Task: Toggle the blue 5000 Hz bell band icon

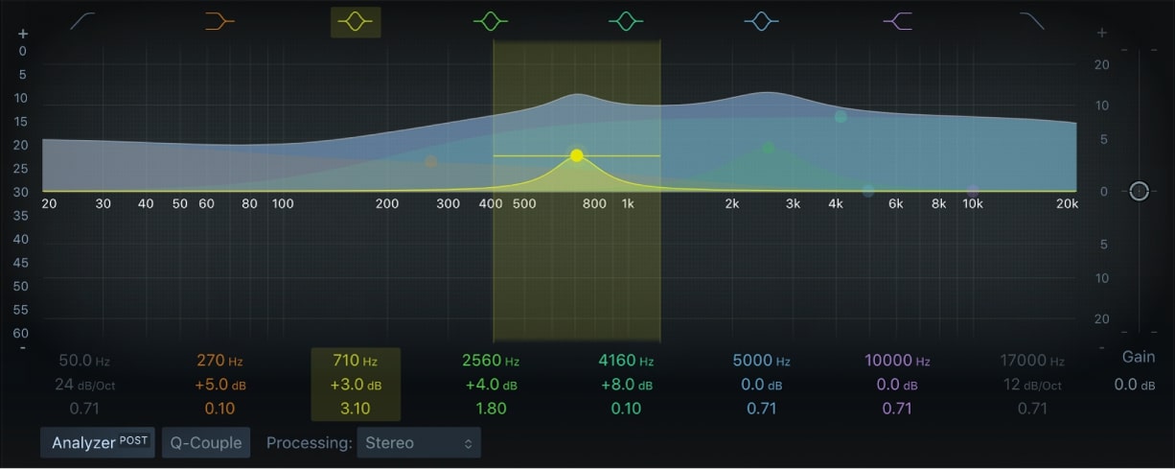Action: (x=761, y=20)
